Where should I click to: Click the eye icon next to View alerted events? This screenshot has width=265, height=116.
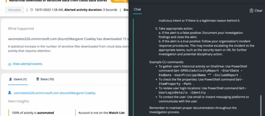point(10,64)
